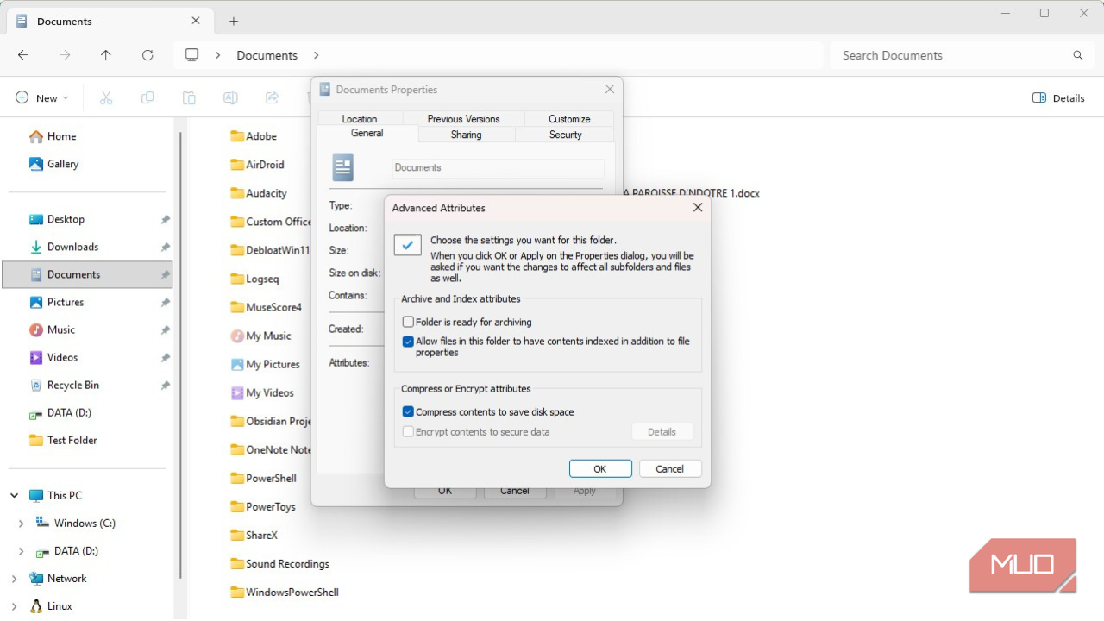The height and width of the screenshot is (621, 1104).
Task: Close the Advanced Attributes dialog
Action: coord(698,208)
